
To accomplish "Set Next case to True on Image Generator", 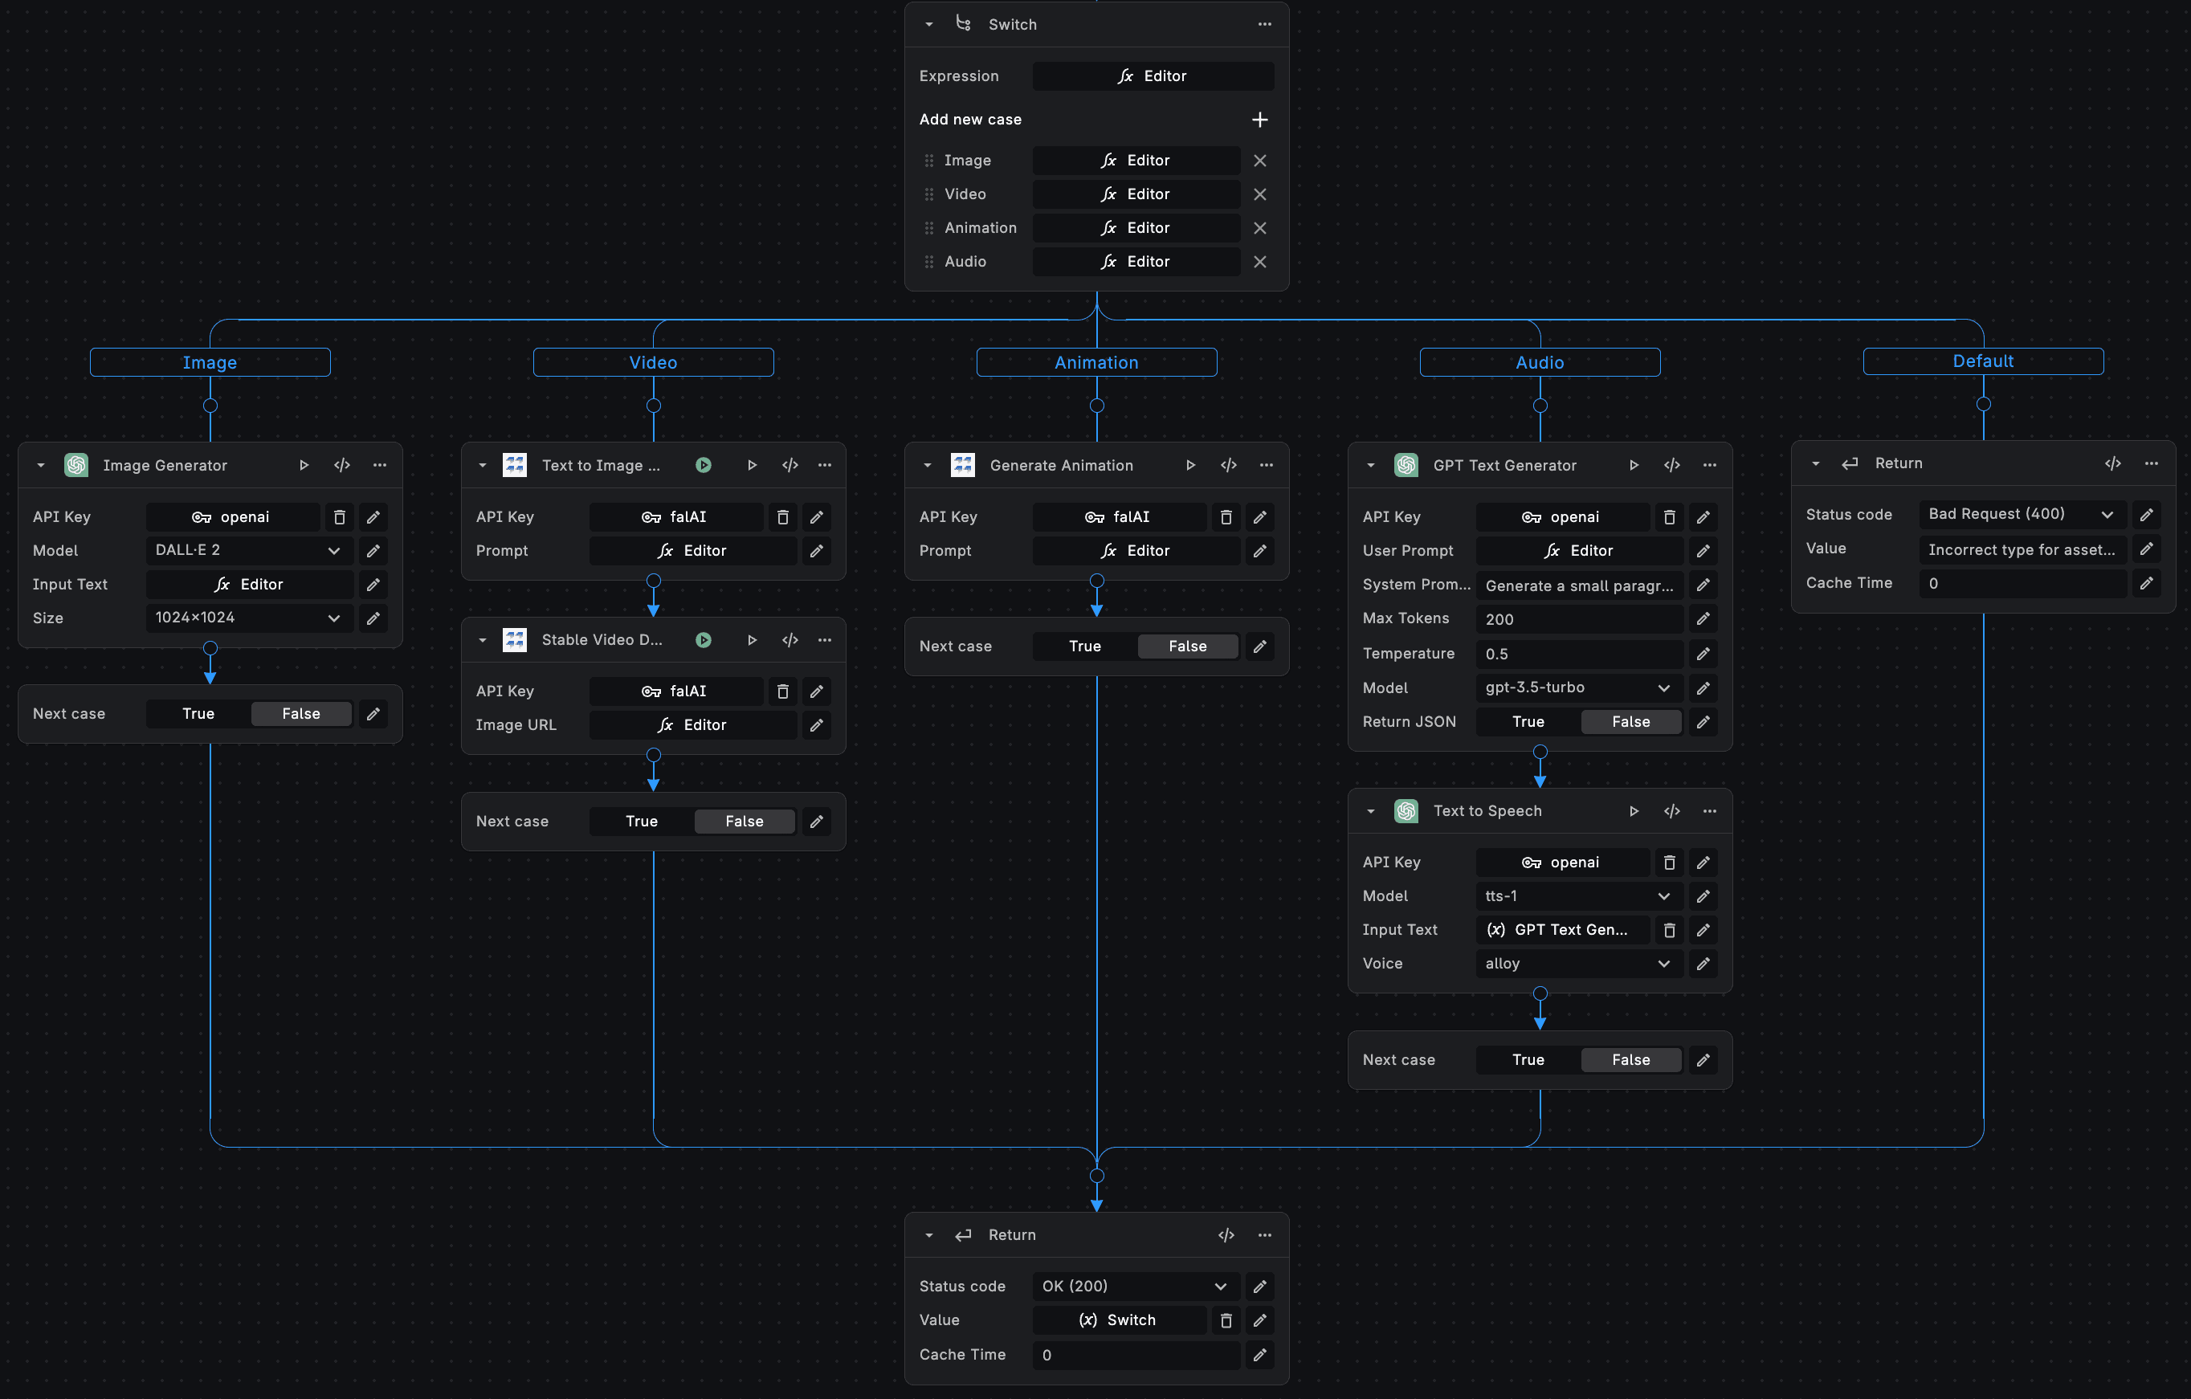I will coord(197,713).
